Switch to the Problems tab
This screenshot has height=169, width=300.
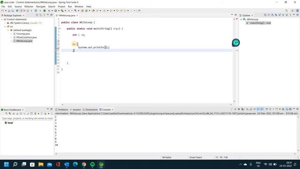[62, 109]
